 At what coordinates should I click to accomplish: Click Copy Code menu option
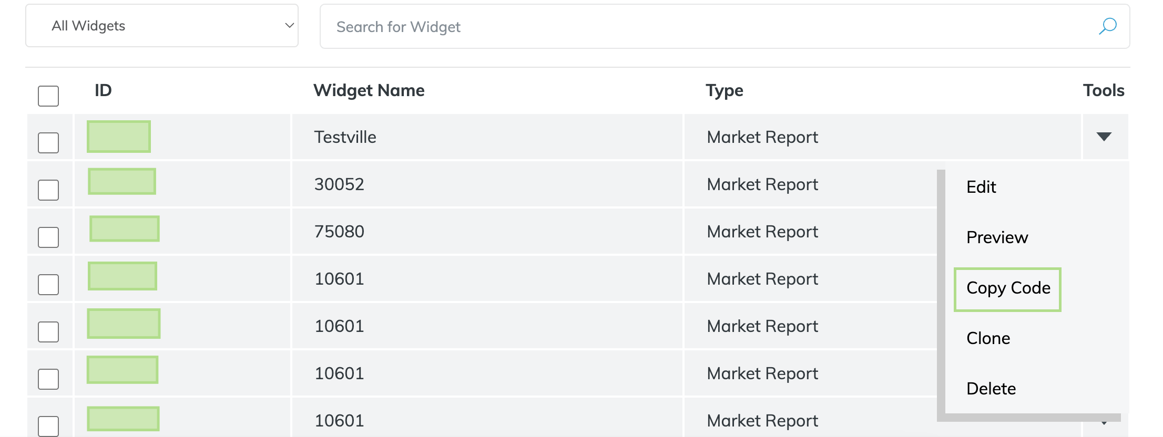[x=1008, y=288]
